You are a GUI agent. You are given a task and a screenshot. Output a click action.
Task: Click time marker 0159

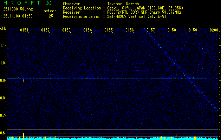click(x=193, y=30)
